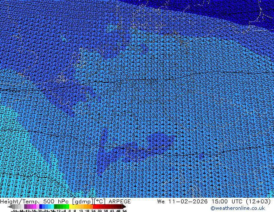Click the We 11-02-2026 date label
Screen dimensions: 274x212
pos(182,202)
